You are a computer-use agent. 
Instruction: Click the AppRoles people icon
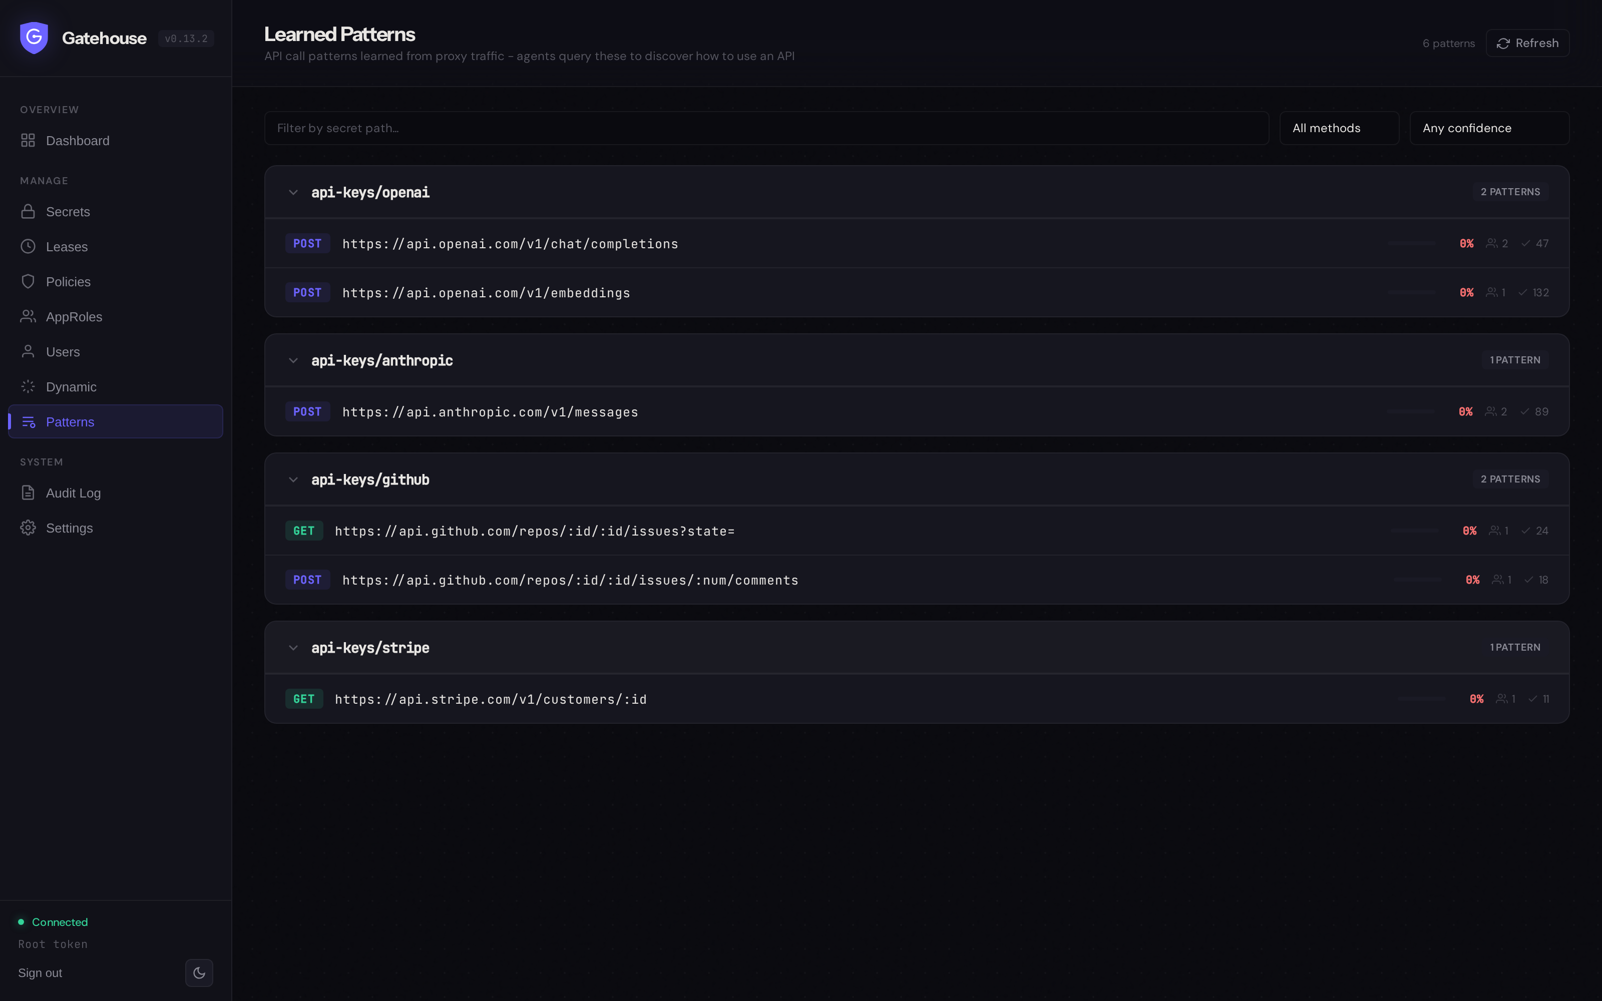(28, 316)
